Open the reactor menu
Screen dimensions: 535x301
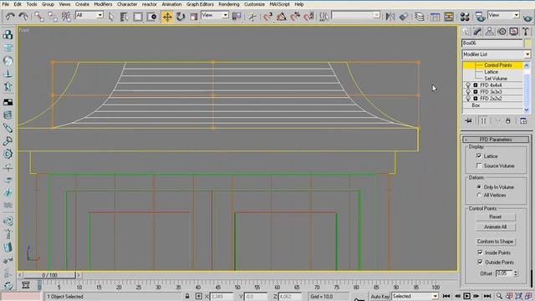[150, 4]
